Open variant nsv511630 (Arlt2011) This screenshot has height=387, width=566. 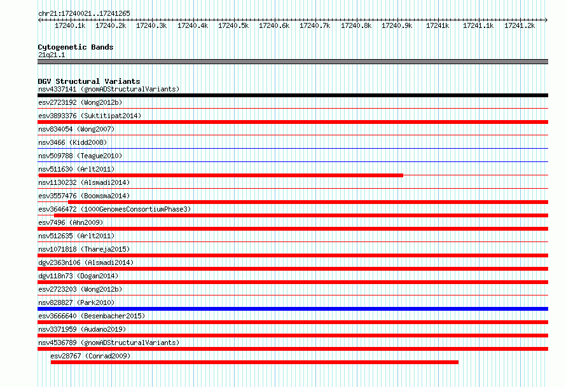tap(76, 169)
